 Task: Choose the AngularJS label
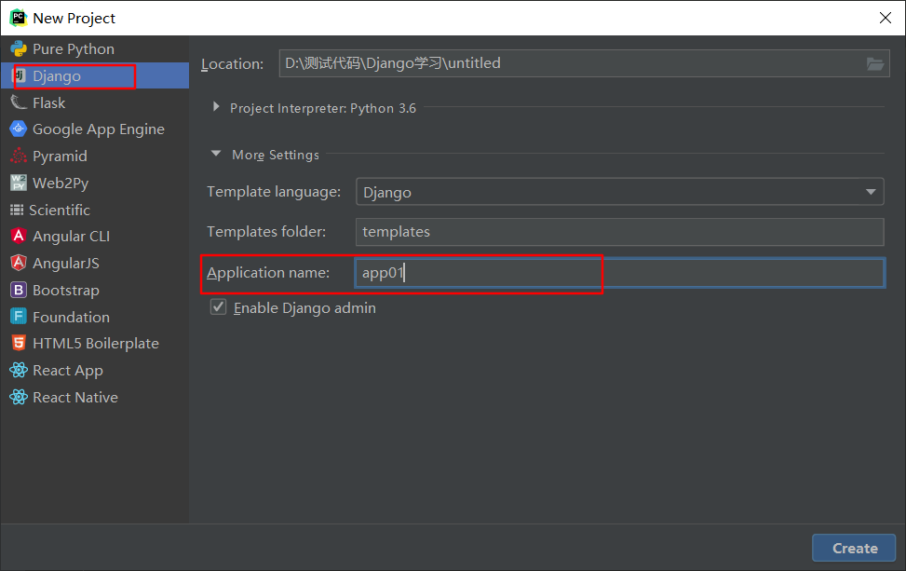66,263
